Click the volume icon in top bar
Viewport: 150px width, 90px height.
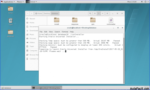coord(142,2)
